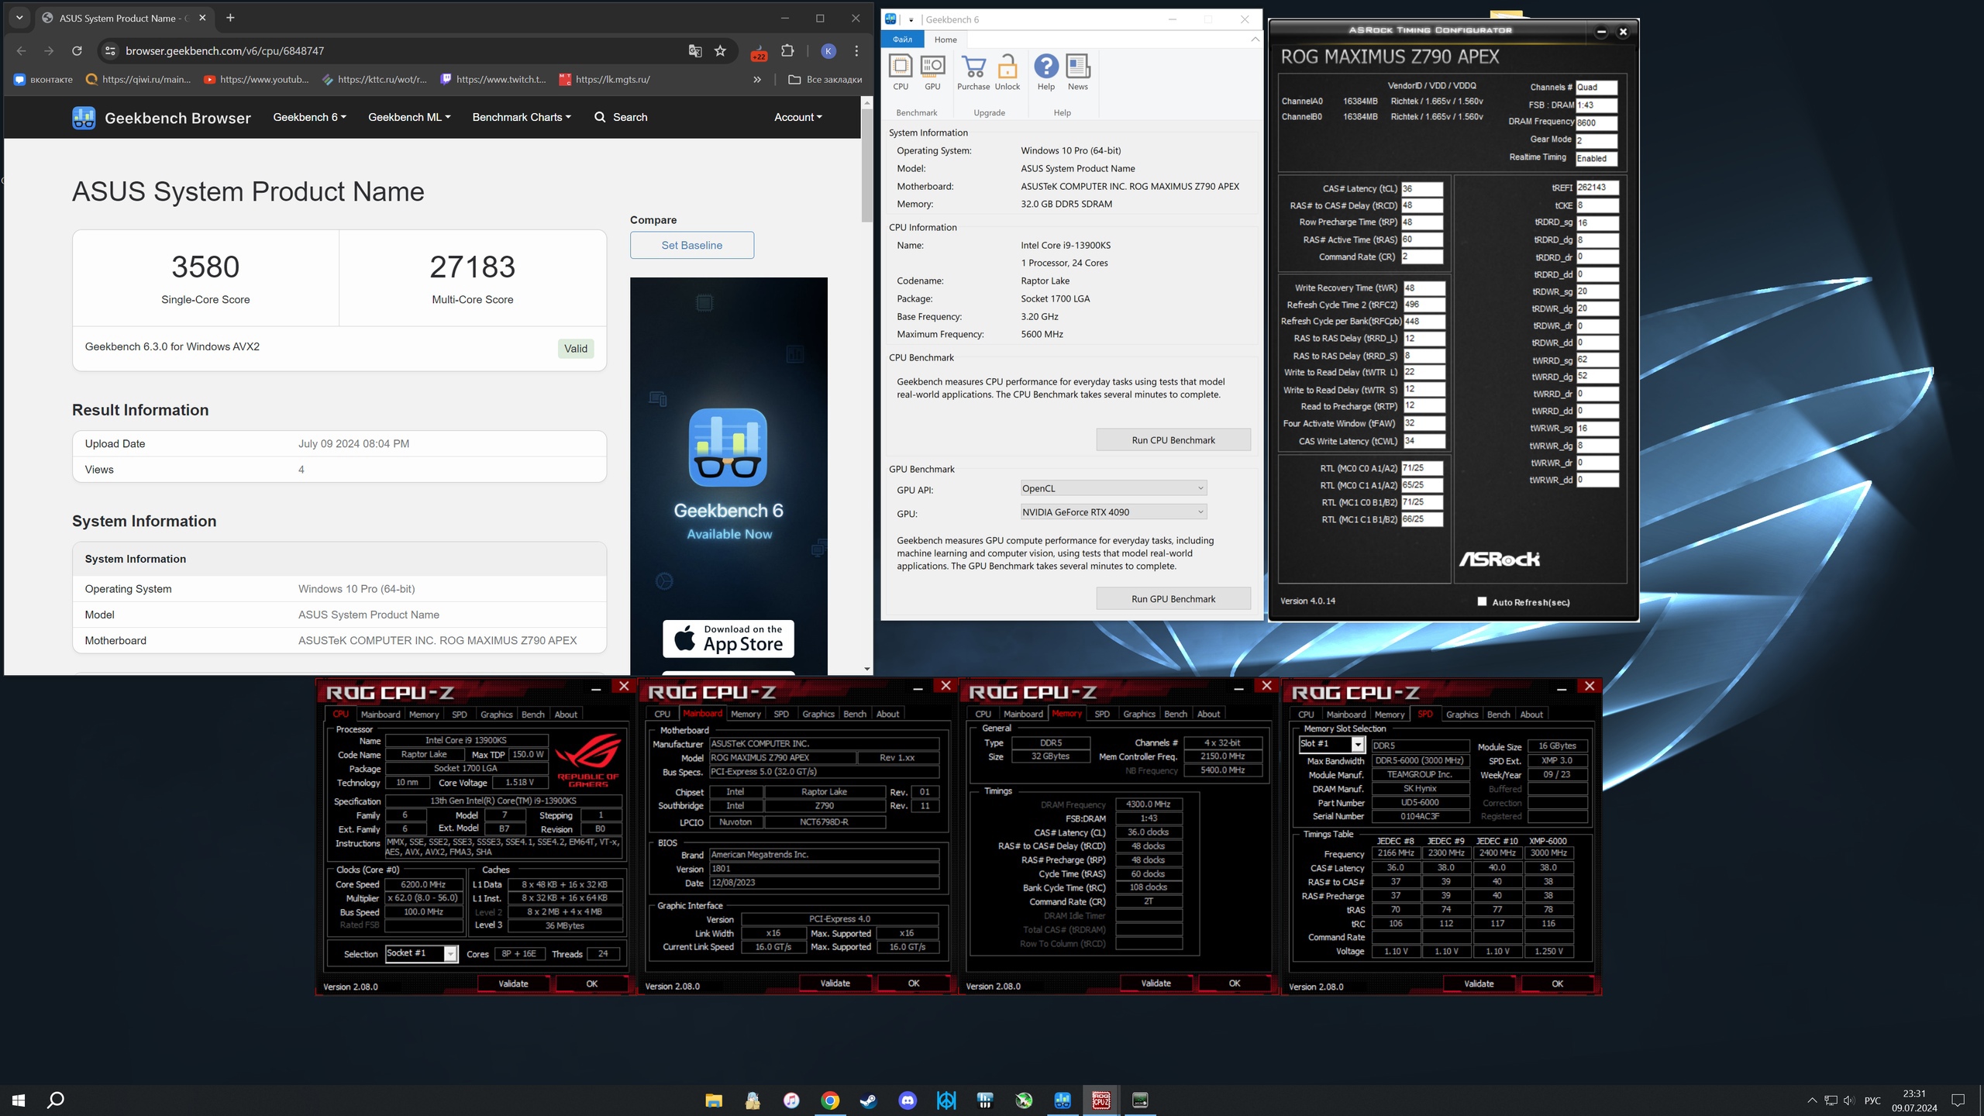Open the NVIDIA GeForce RTX 4090 GPU dropdown

point(1114,511)
